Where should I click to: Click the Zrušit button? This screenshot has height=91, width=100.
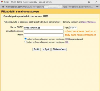[x=36, y=49]
